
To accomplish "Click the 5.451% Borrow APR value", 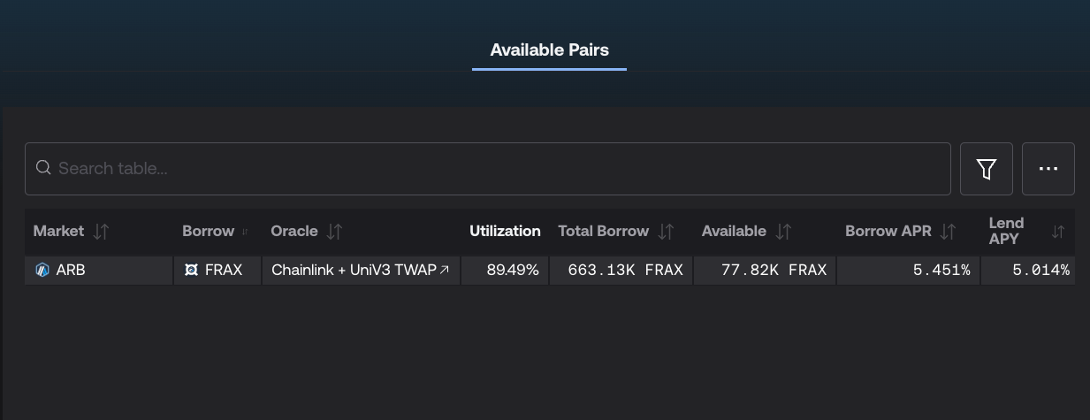I will tap(941, 270).
